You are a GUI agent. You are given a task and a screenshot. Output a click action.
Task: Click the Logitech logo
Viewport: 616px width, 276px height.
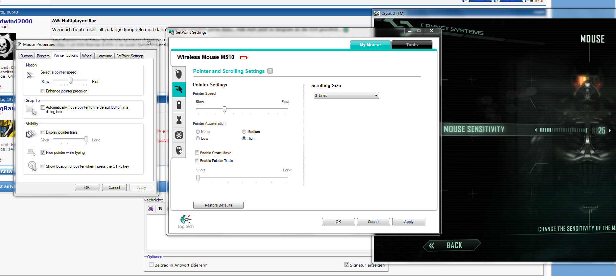[x=186, y=222]
